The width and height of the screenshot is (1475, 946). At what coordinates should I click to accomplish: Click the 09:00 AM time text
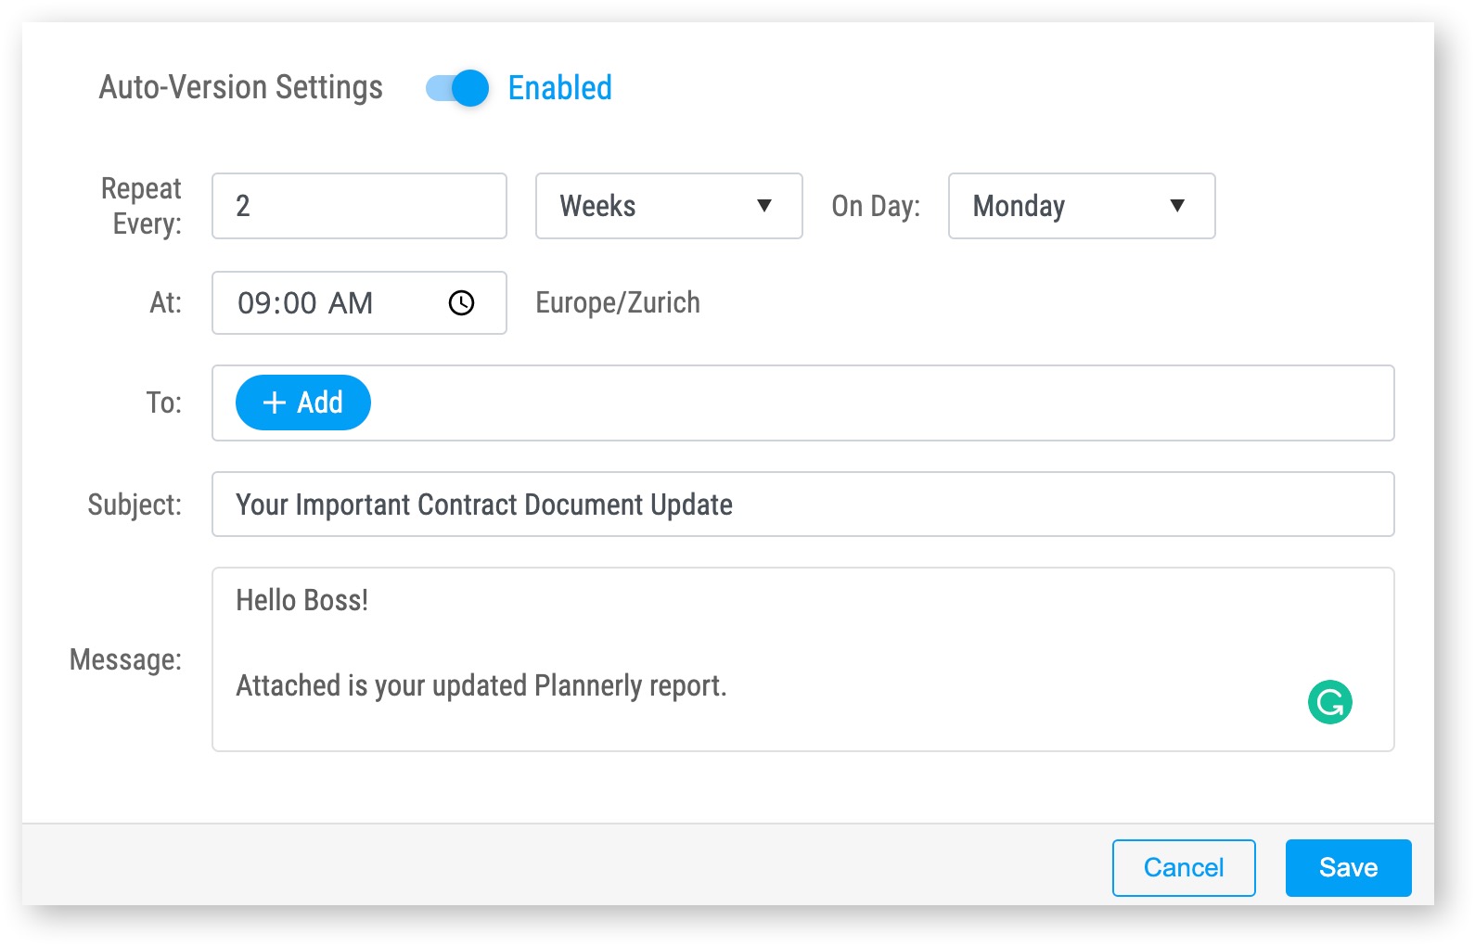[305, 303]
